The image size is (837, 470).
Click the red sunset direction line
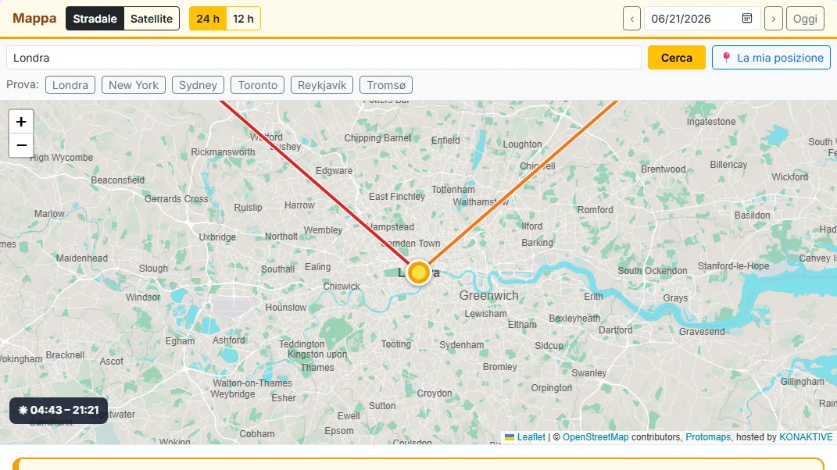(315, 181)
